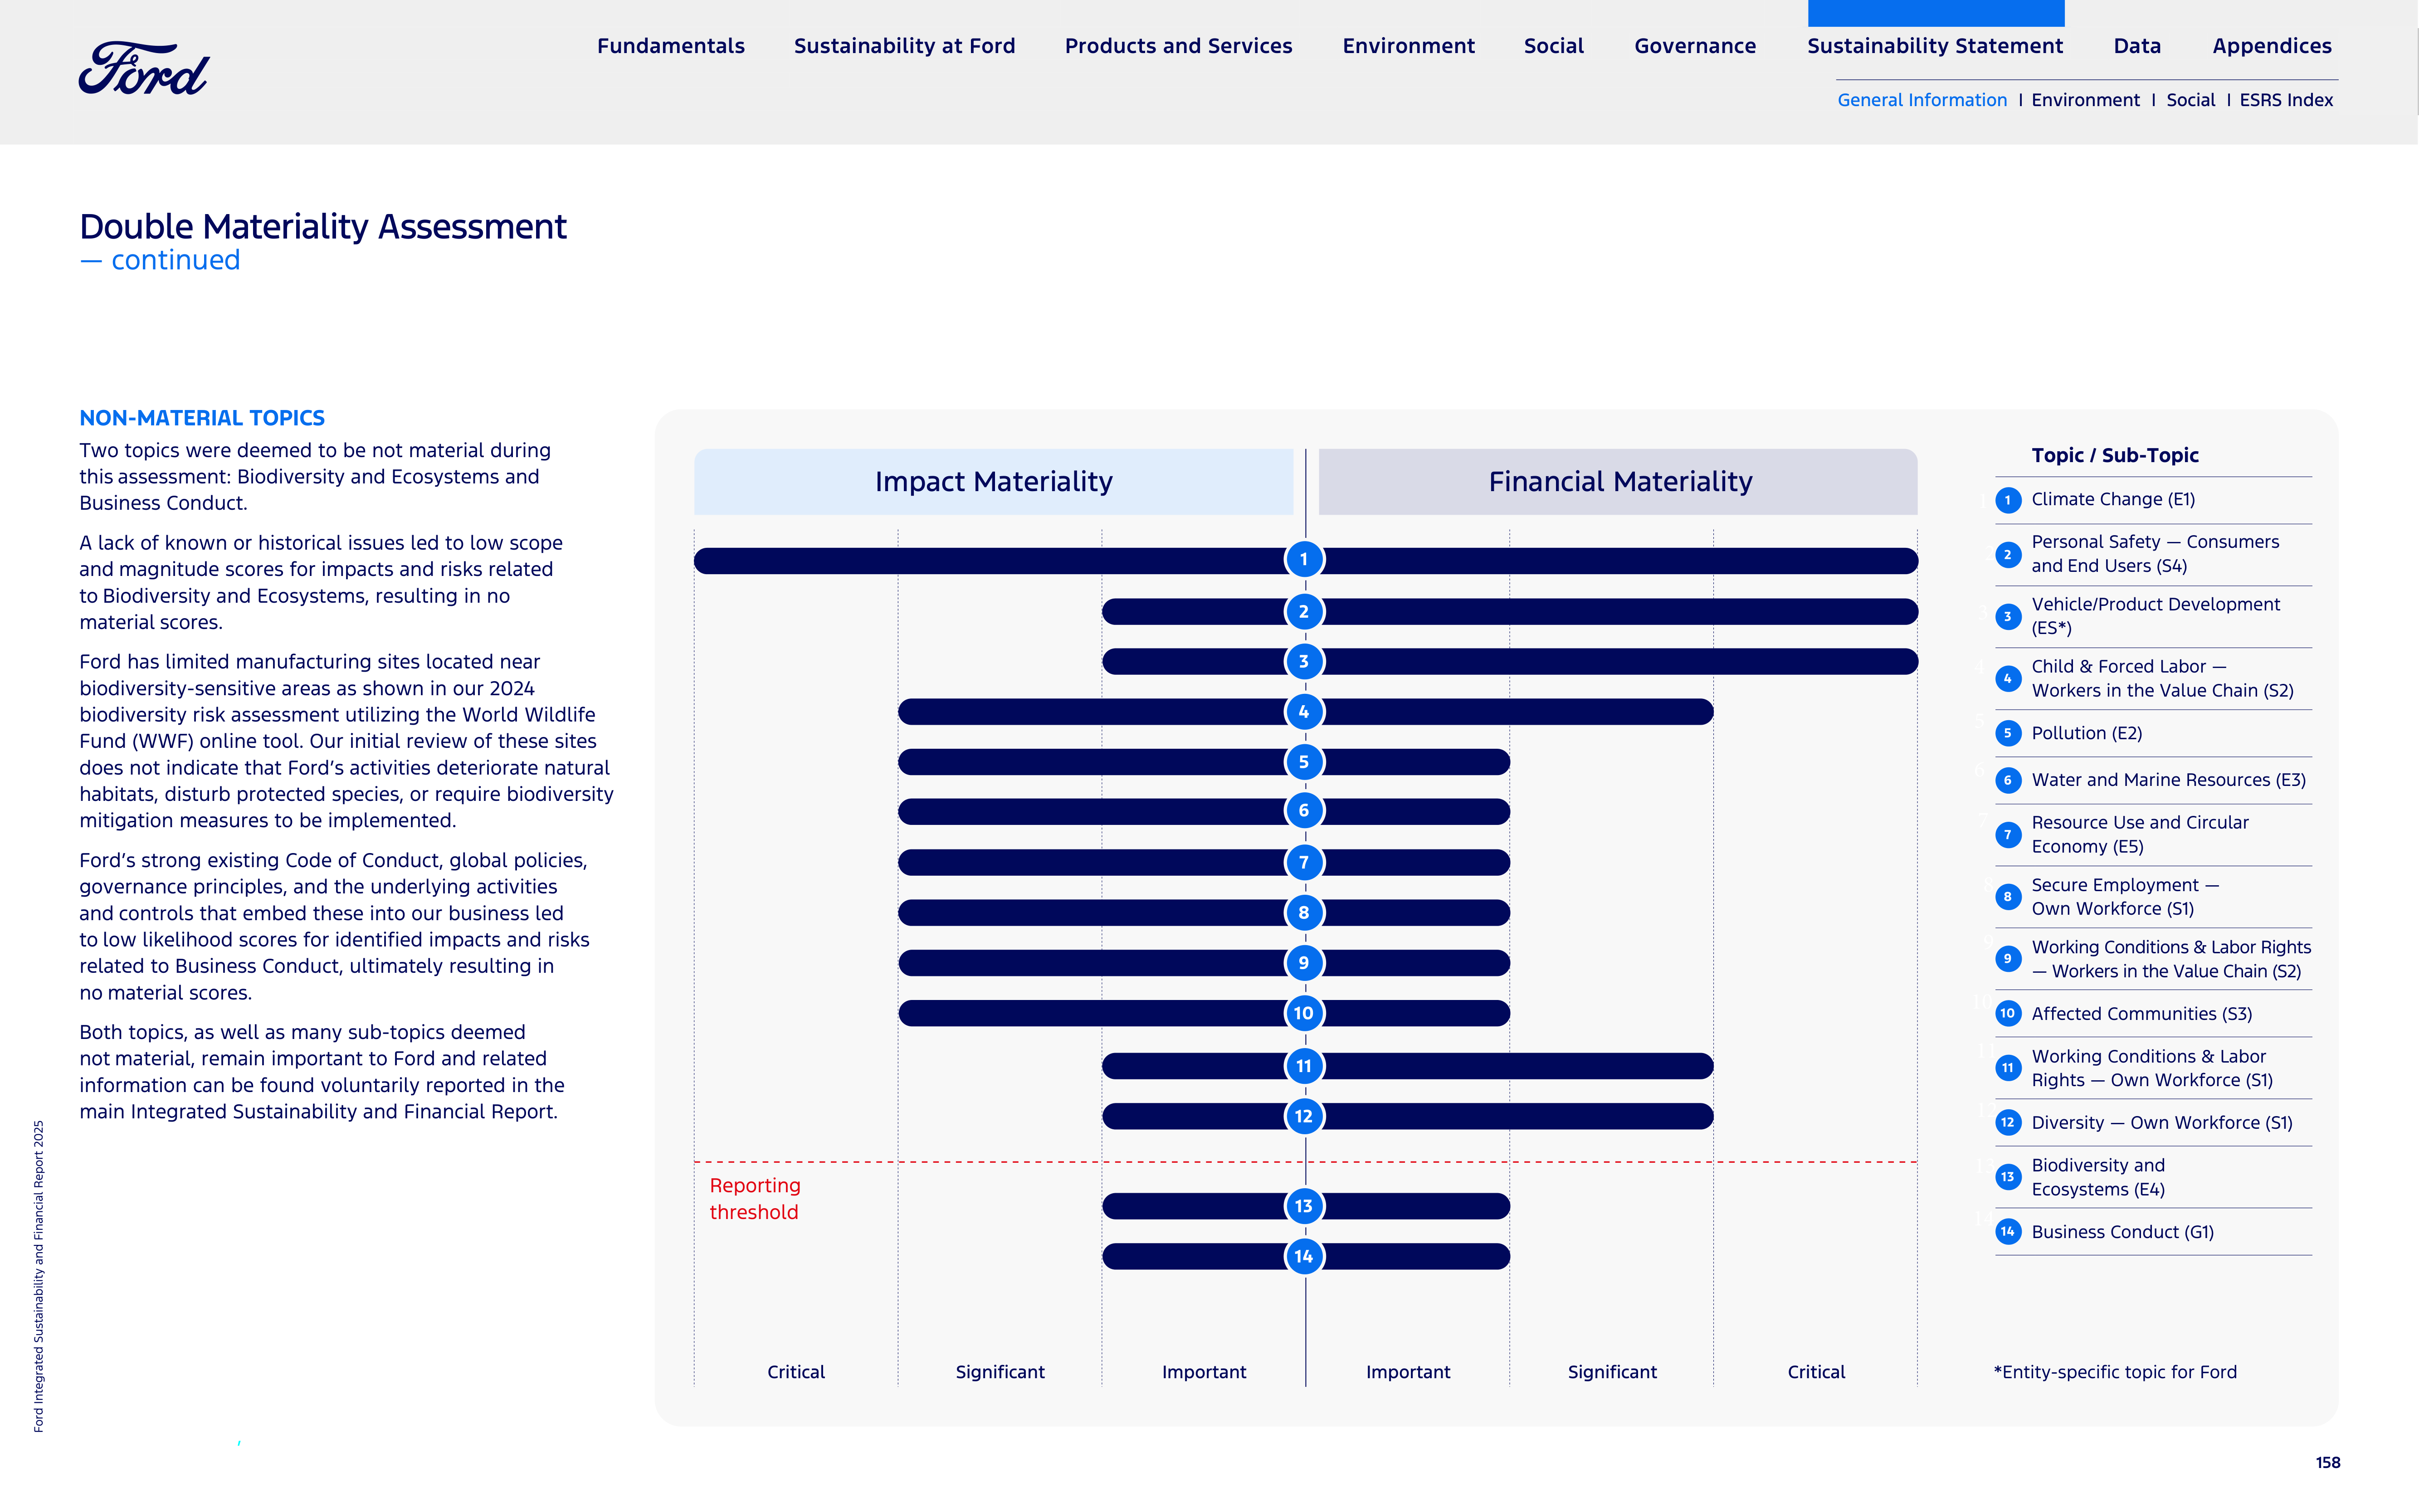Click the Affected Communities (S3) legend text
2419x1512 pixels.
click(2142, 1014)
